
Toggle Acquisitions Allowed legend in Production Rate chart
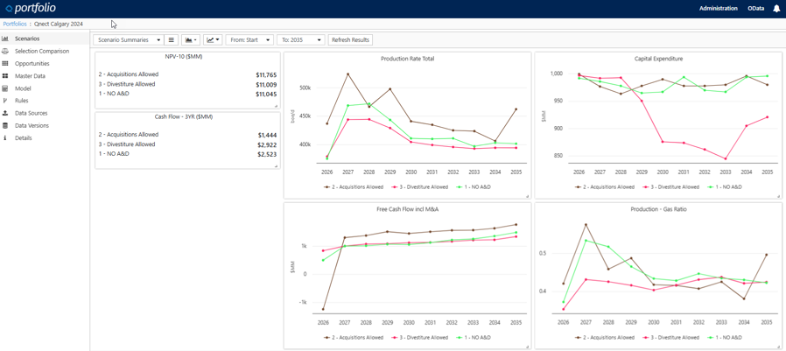[x=353, y=186]
